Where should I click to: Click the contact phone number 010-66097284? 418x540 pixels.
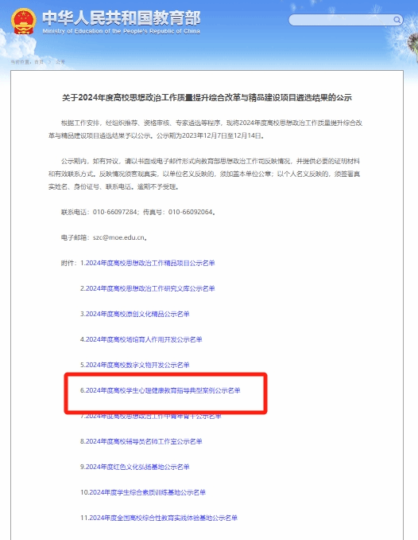[114, 212]
